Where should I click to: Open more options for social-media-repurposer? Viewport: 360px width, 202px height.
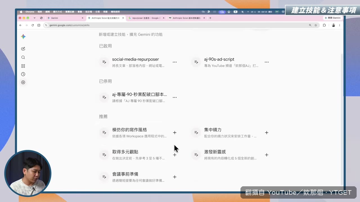coord(175,62)
